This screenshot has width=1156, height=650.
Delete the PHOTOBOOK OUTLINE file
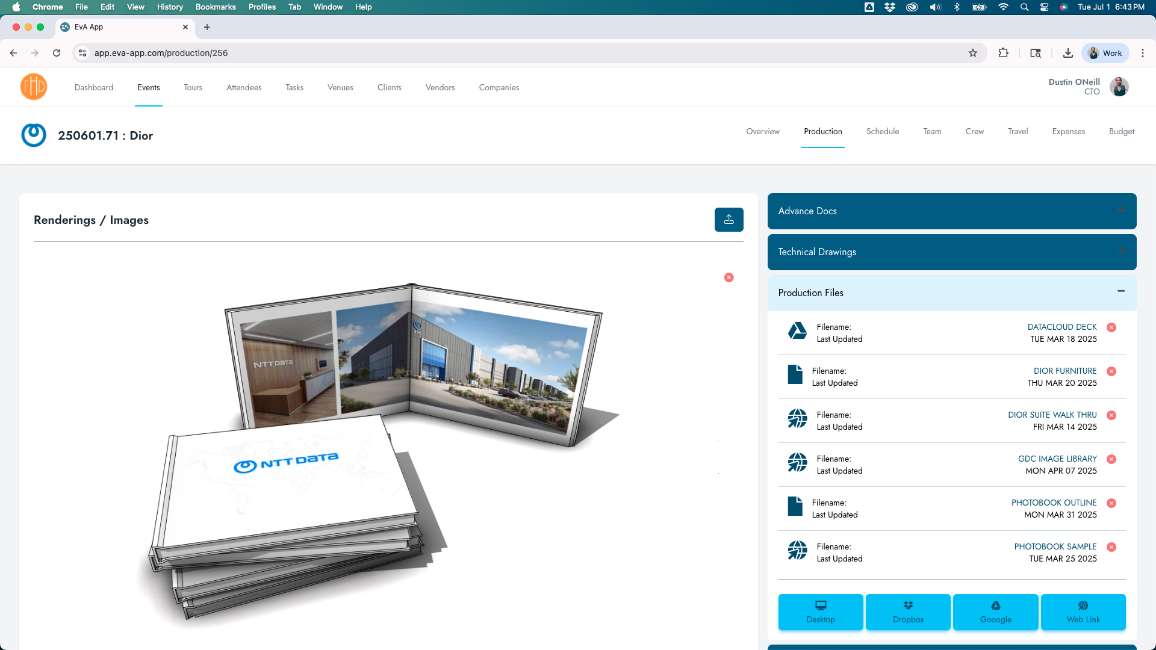[x=1111, y=503]
